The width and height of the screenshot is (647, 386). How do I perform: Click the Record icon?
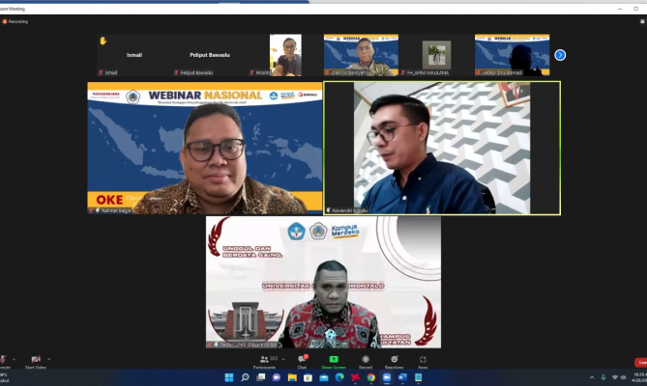tap(366, 360)
